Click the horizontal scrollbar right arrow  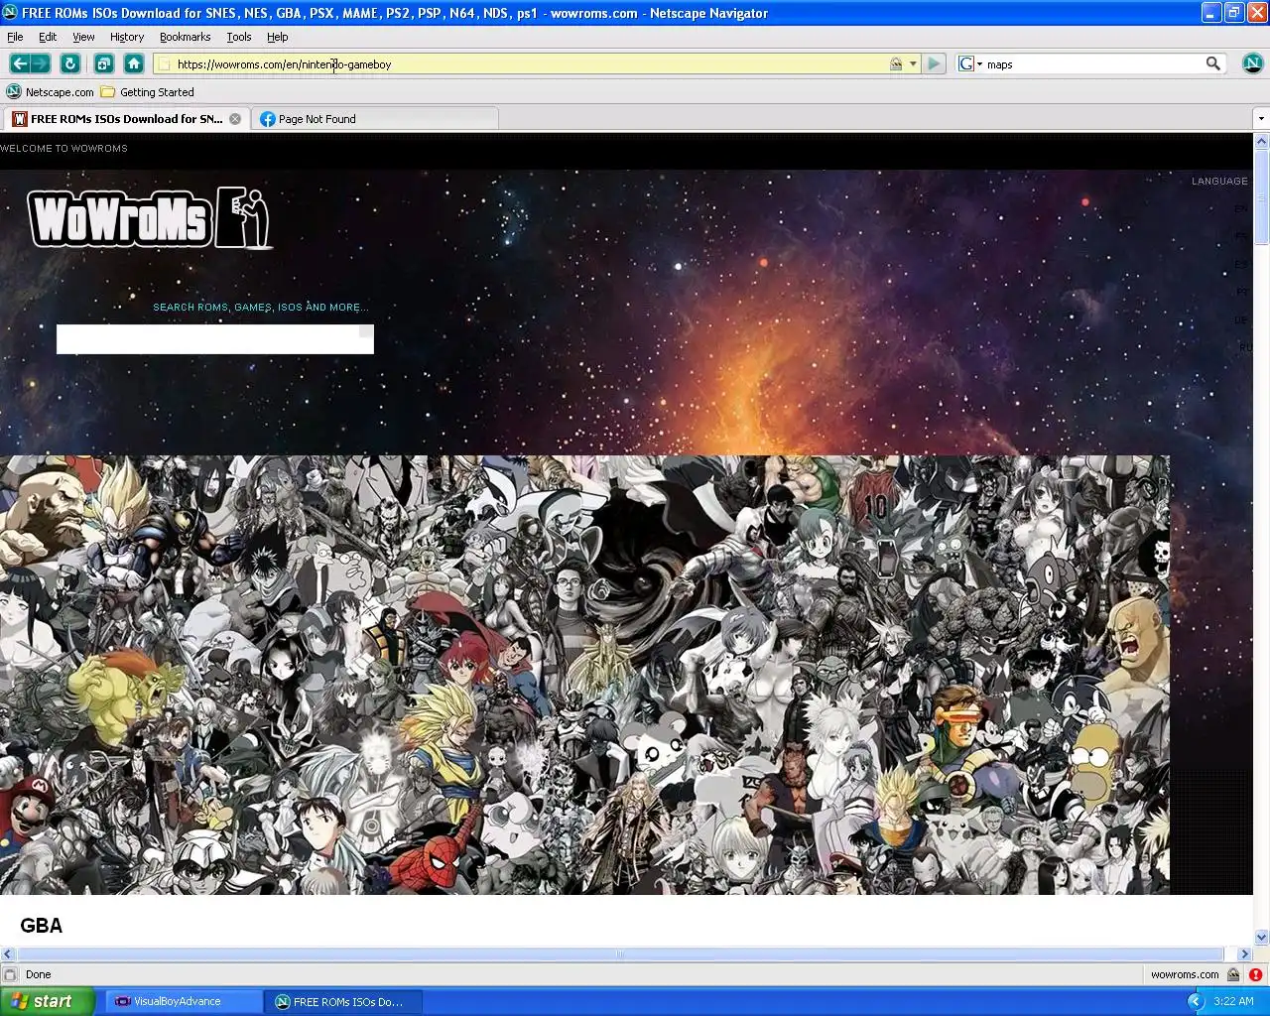pyautogui.click(x=1244, y=953)
